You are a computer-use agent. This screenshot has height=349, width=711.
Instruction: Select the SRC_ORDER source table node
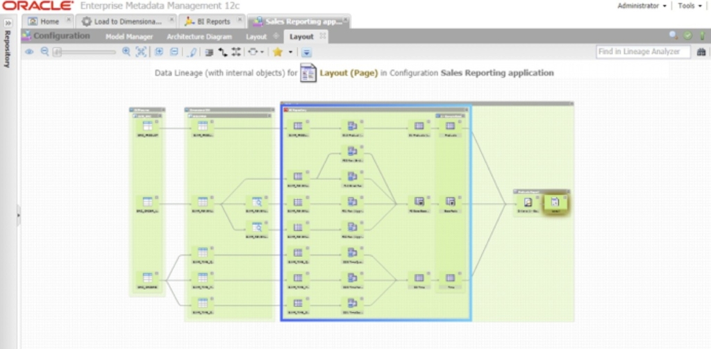147,205
